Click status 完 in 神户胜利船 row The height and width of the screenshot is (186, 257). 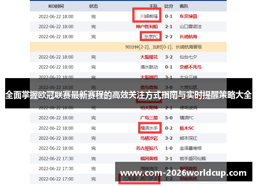pos(94,27)
